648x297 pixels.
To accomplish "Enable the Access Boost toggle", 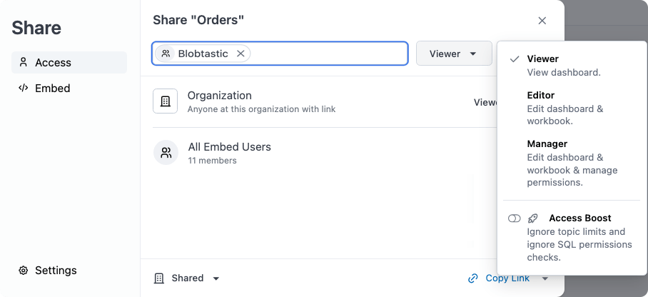I will pyautogui.click(x=514, y=218).
